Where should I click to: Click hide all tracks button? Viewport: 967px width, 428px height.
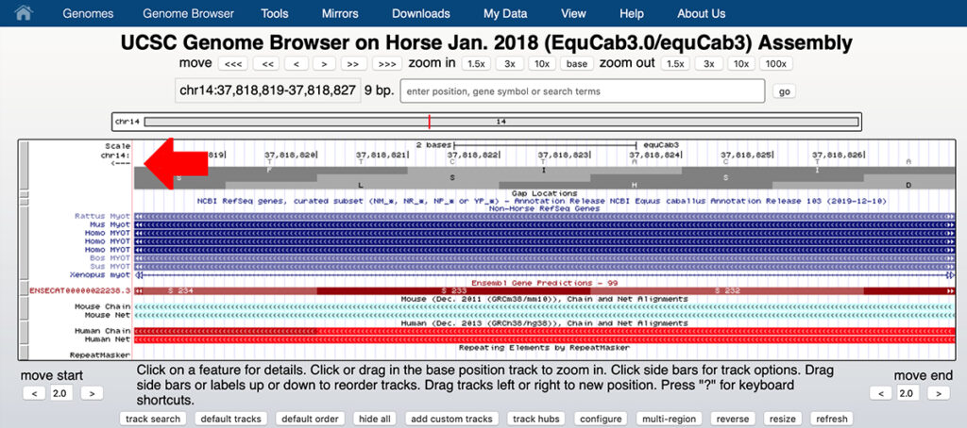pos(374,419)
